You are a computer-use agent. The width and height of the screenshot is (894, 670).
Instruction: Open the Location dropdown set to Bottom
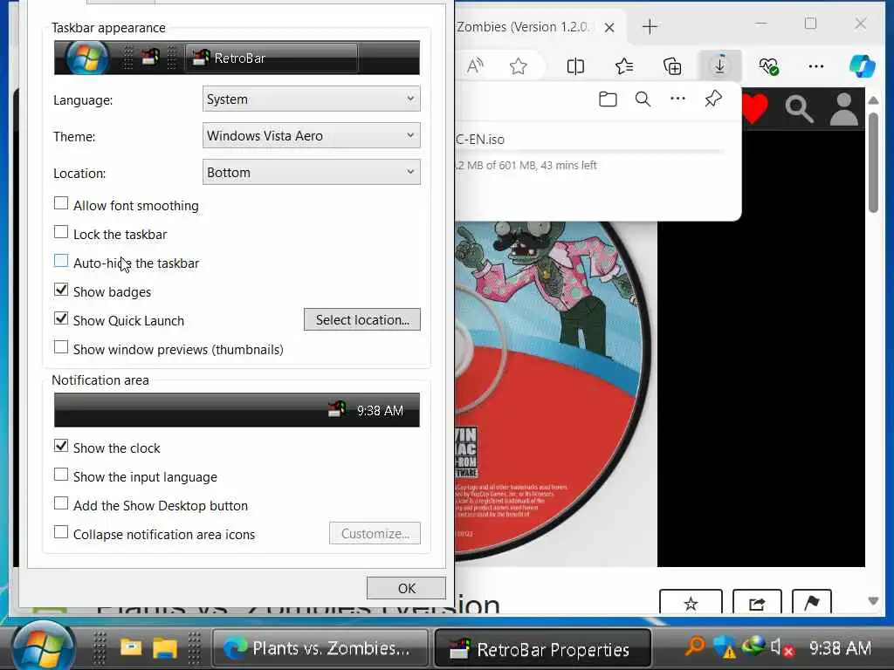point(312,172)
